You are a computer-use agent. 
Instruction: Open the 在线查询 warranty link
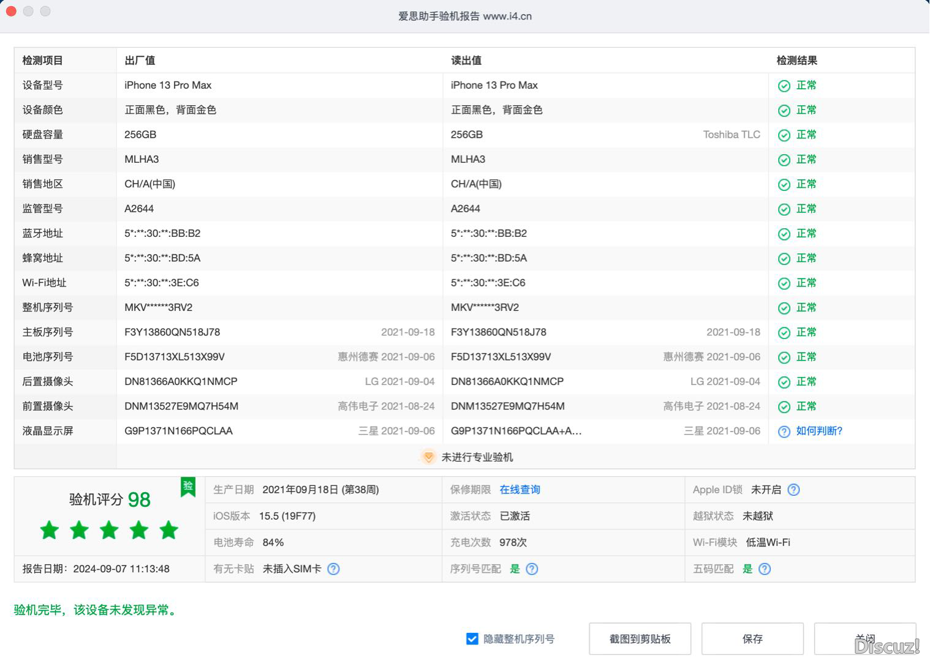point(520,490)
